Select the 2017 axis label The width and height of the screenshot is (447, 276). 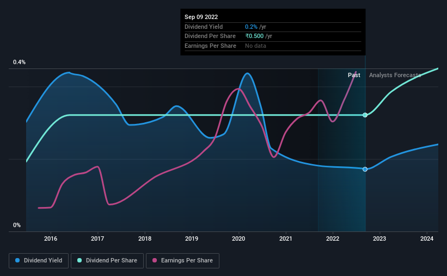97,239
